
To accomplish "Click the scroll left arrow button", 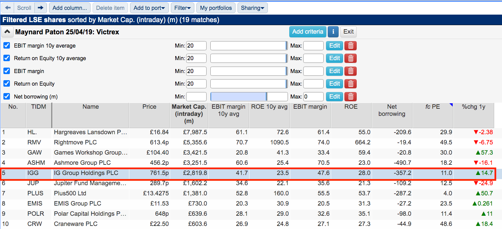I will 8,8.
